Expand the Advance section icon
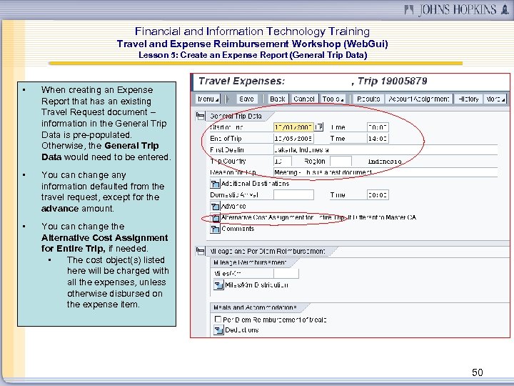The image size is (514, 386). tap(215, 206)
